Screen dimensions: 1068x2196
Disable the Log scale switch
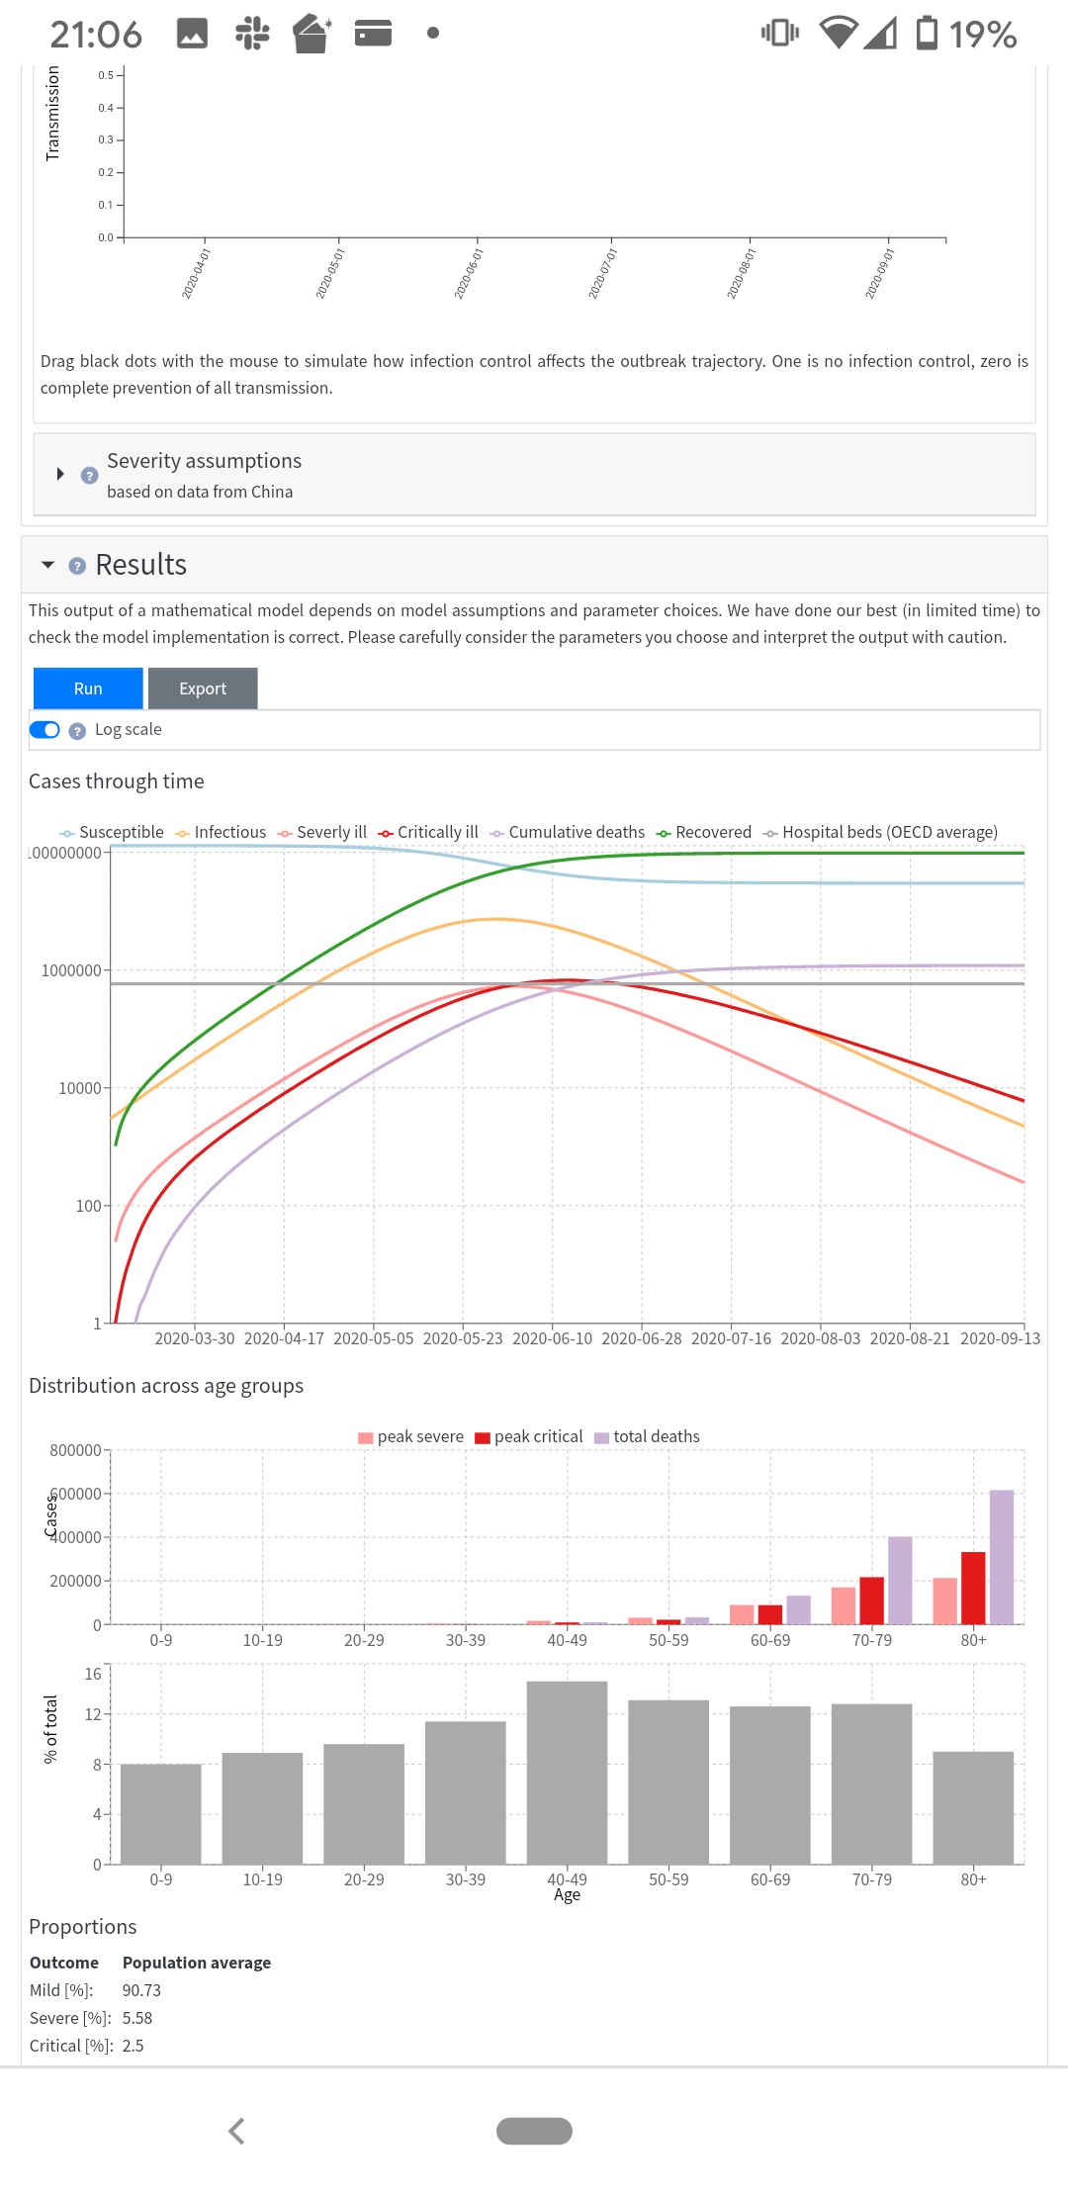pos(44,730)
